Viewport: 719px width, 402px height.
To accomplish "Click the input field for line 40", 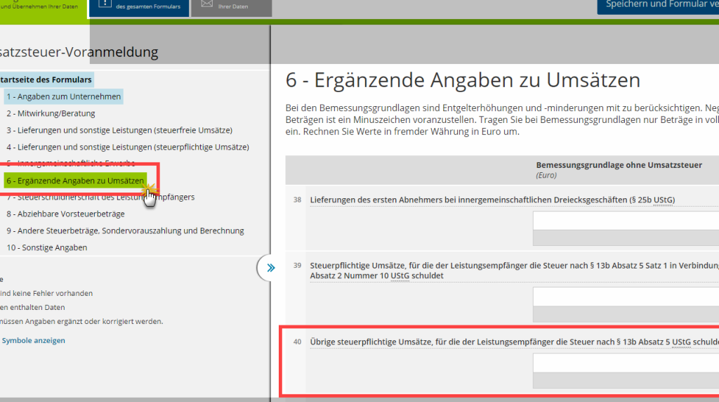I will pos(625,363).
